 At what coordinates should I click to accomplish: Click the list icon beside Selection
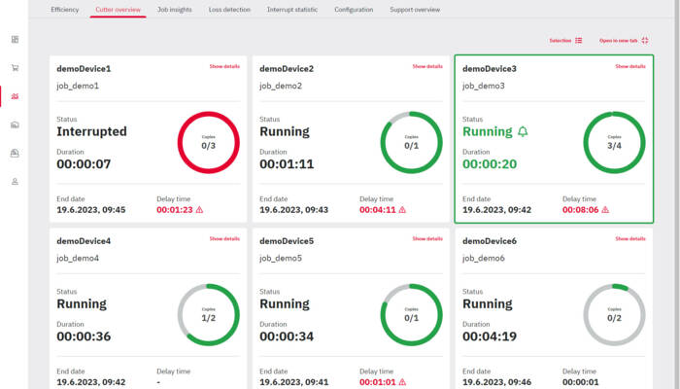[x=579, y=41]
